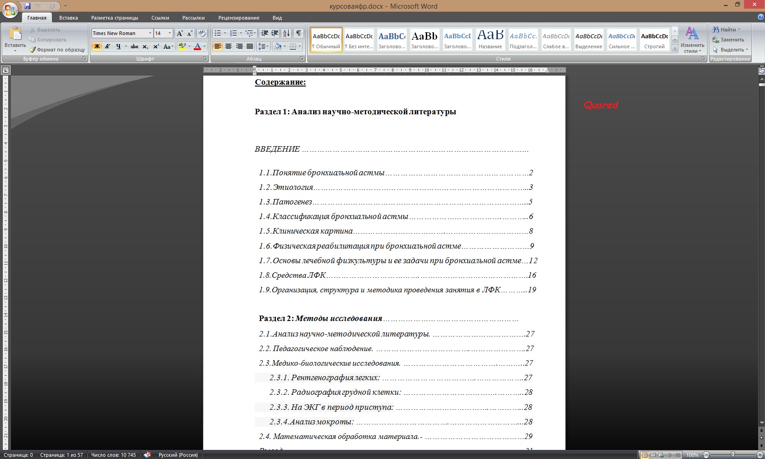The height and width of the screenshot is (459, 765).
Task: Open underline style dropdown arrow
Action: pyautogui.click(x=126, y=46)
